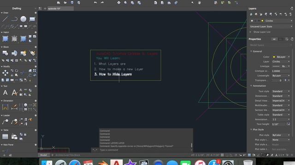Open the Color ByLayer dropdown
The image size is (295, 165).
pos(281,57)
